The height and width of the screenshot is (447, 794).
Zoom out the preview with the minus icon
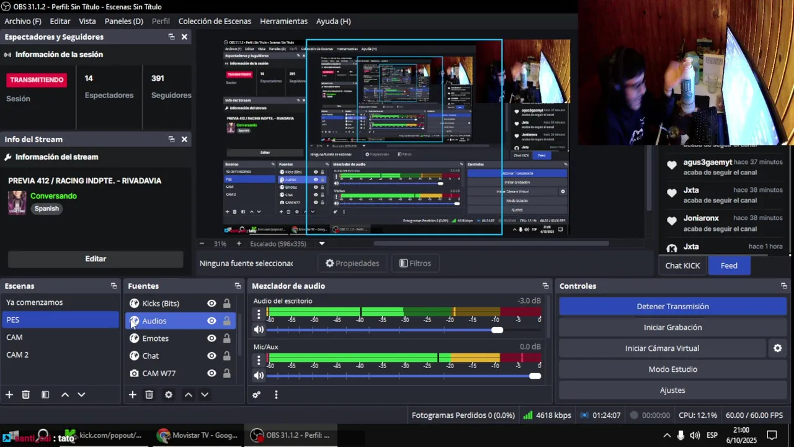point(202,244)
